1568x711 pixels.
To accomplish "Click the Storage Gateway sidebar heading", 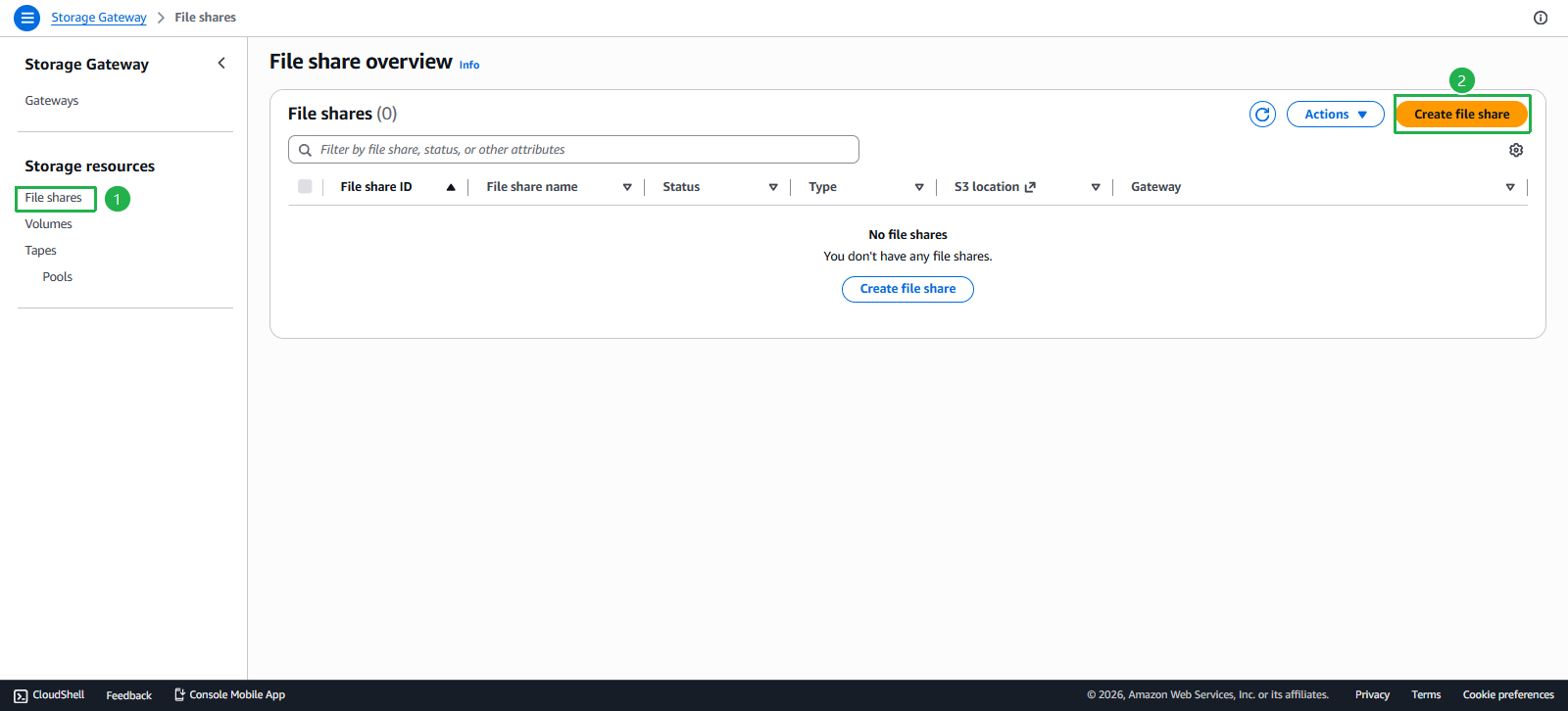I will (86, 65).
